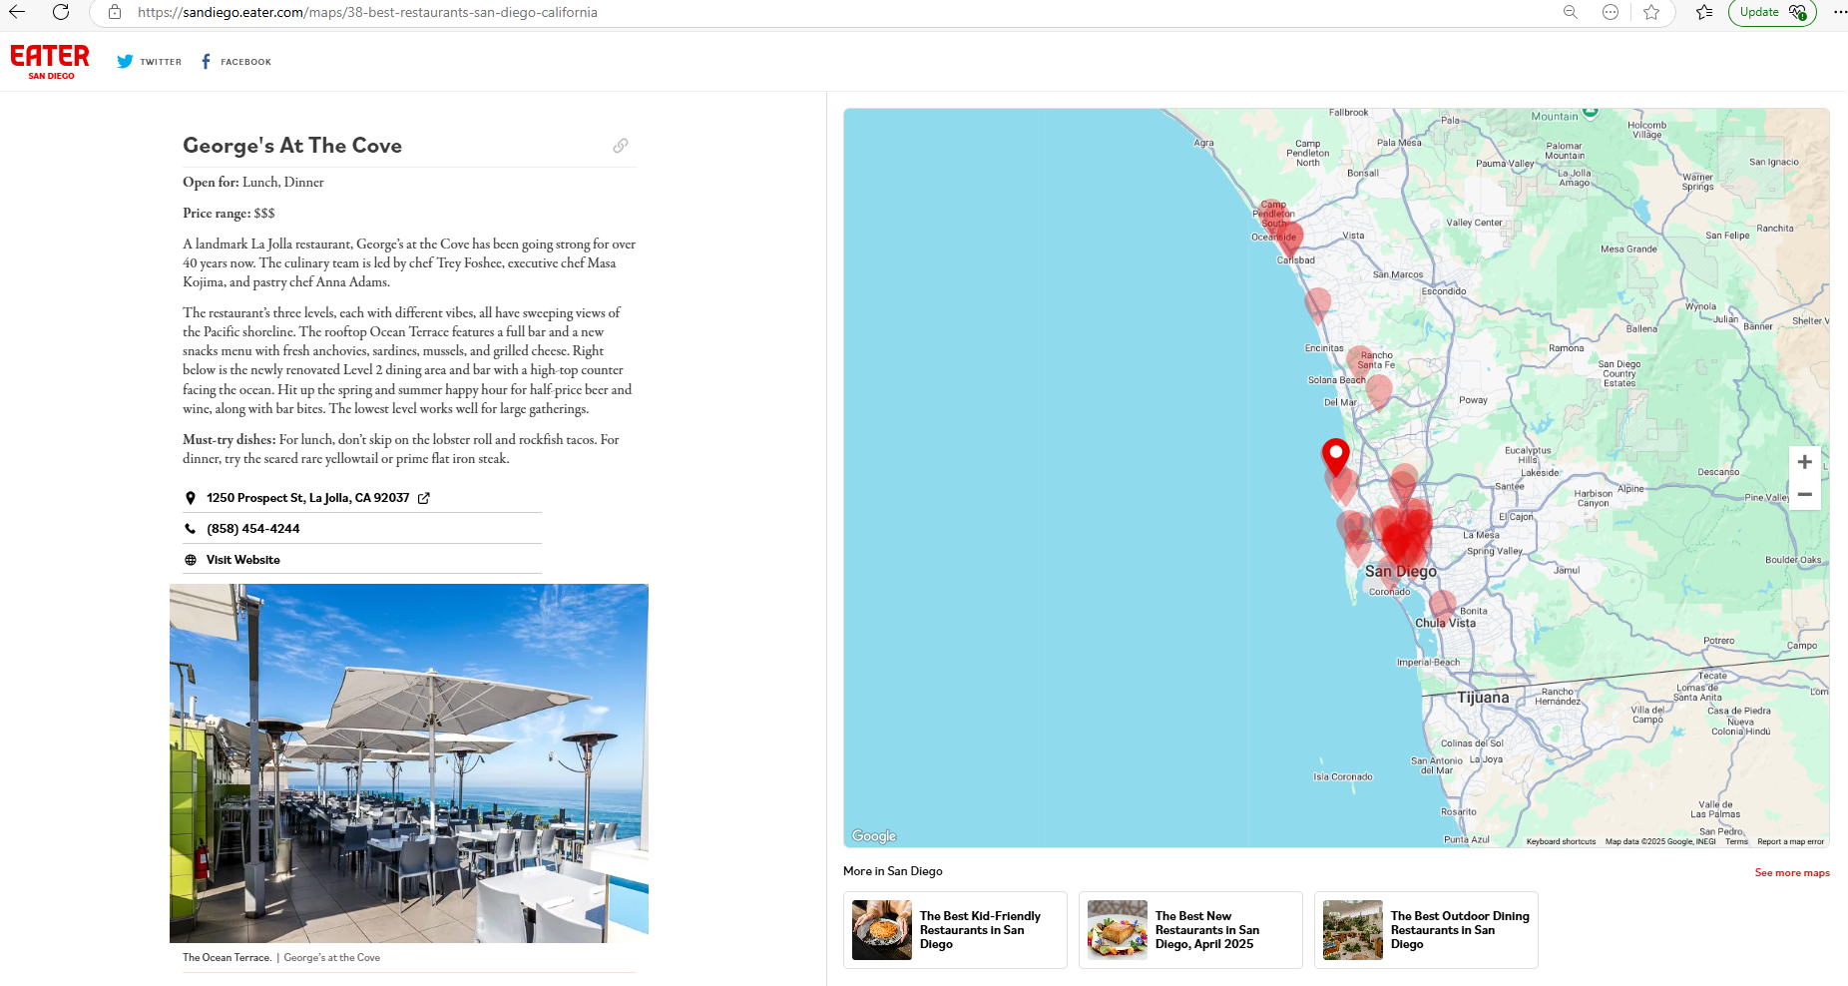1848x986 pixels.
Task: Call the (858) 454-4244 phone number
Action: click(253, 529)
